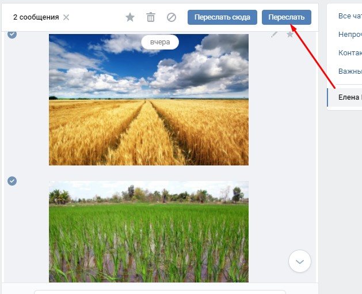This screenshot has height=294, width=362.
Task: Open the wheat field photo
Action: tap(148, 100)
